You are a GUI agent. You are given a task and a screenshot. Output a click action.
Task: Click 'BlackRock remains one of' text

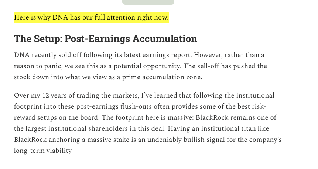point(236,117)
